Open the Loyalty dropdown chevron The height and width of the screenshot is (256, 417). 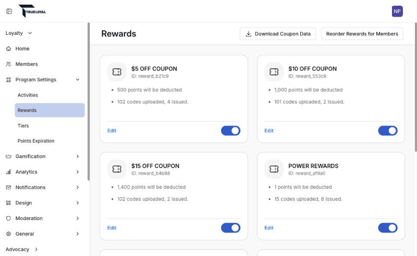30,33
